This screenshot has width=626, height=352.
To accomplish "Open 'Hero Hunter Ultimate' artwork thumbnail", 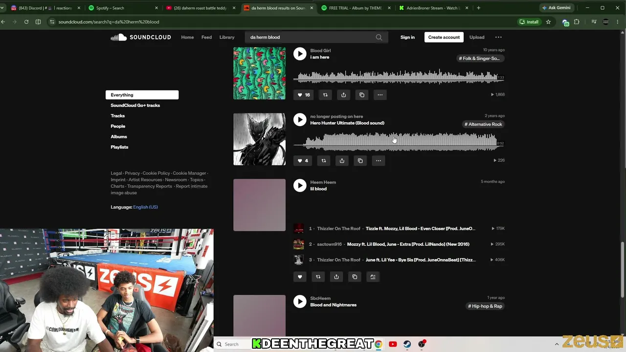I will (259, 139).
